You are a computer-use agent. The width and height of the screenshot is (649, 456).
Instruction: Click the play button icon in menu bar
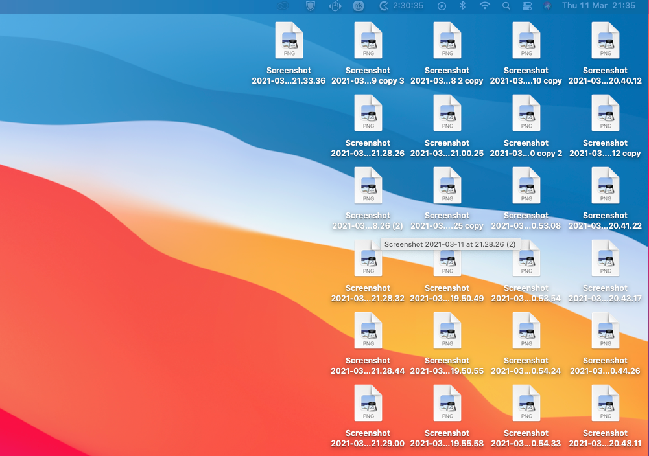point(443,6)
